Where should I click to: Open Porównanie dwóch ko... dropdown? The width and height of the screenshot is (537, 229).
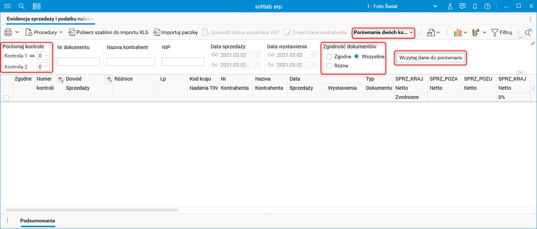tap(383, 32)
